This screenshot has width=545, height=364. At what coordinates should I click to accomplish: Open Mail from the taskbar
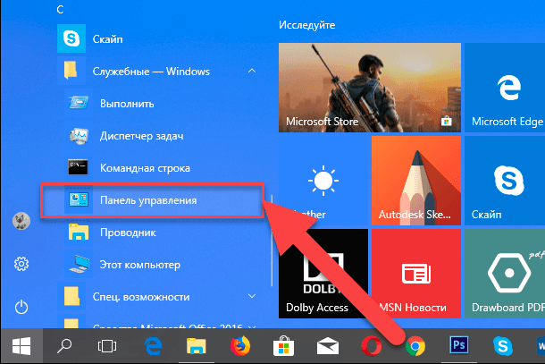(x=328, y=346)
